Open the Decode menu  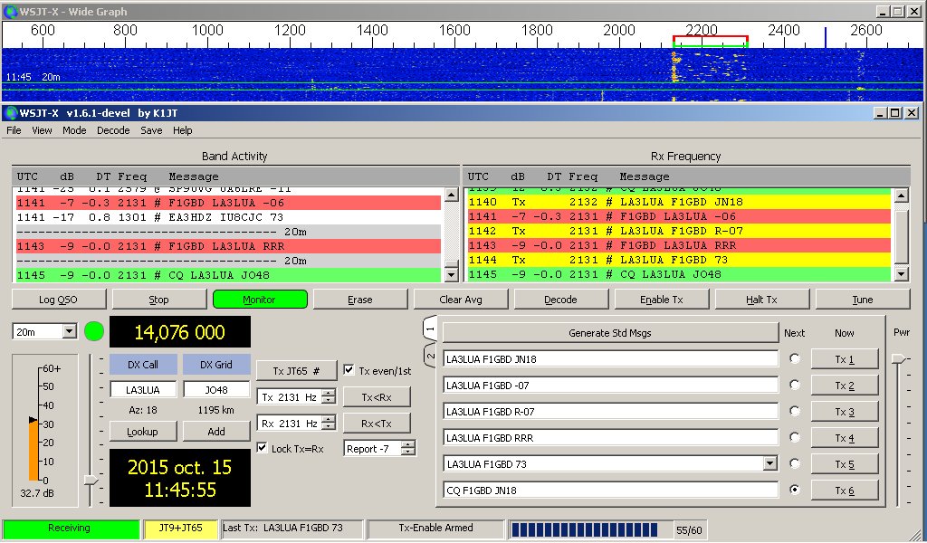[113, 130]
